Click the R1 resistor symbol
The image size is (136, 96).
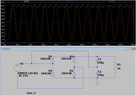[115, 66]
